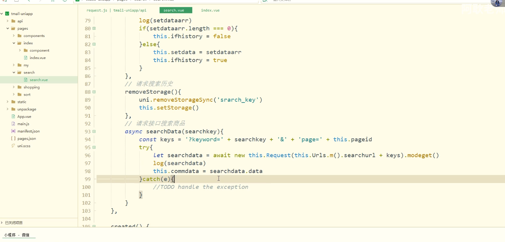This screenshot has width=505, height=242.
Task: Collapse the index folder chevron
Action: (x=14, y=43)
